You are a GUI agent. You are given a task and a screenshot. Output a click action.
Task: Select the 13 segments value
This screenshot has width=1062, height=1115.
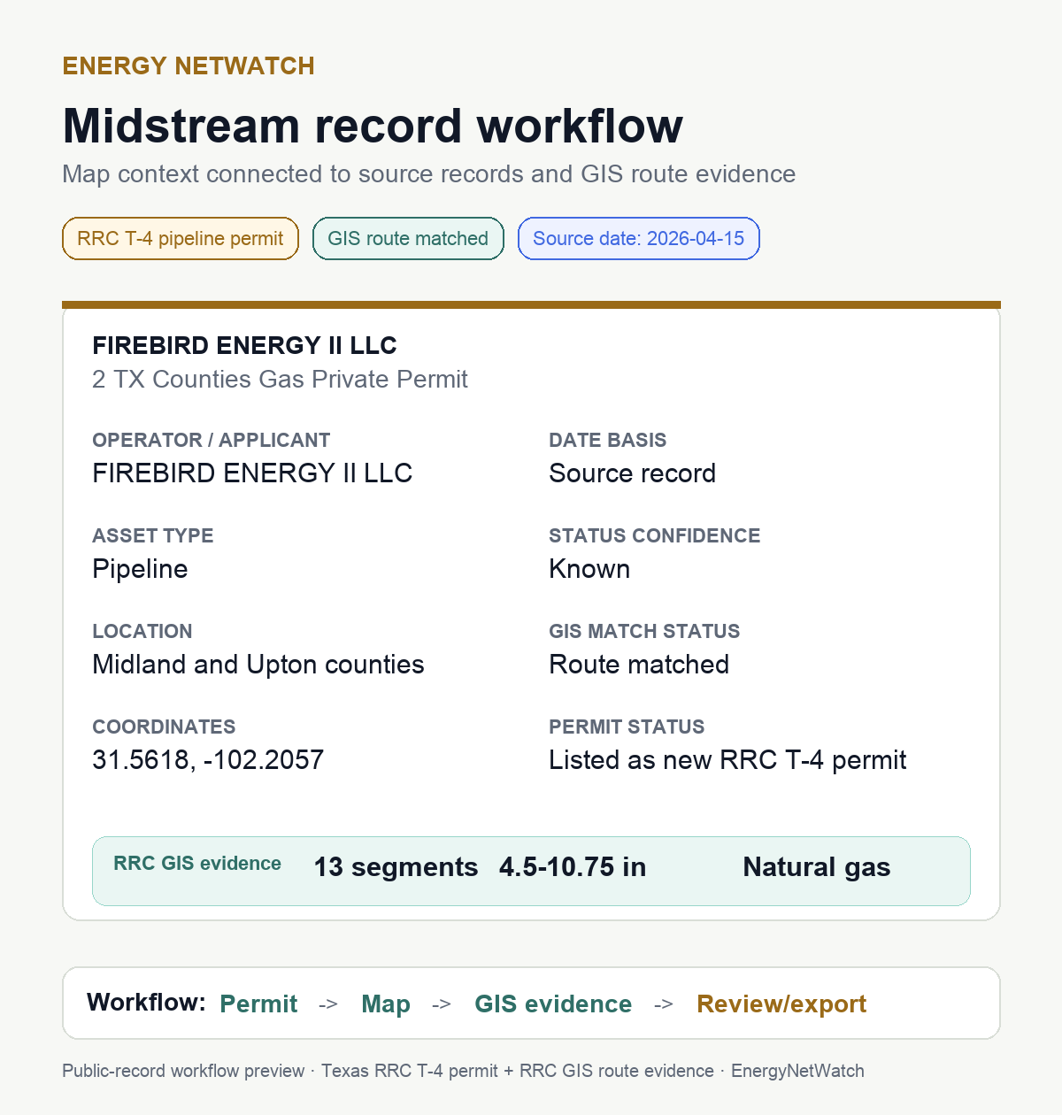pos(396,867)
